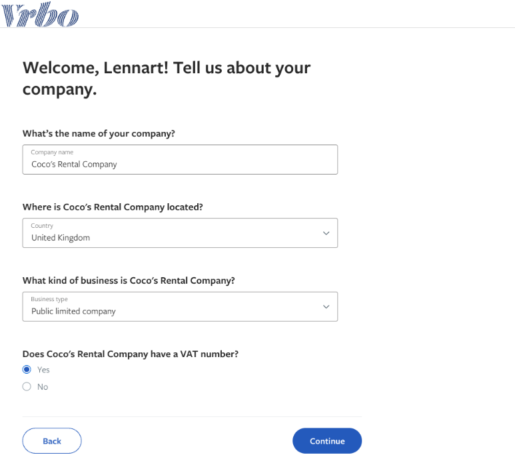This screenshot has height=467, width=515.
Task: Click the Vrbo logo
Action: [x=40, y=15]
